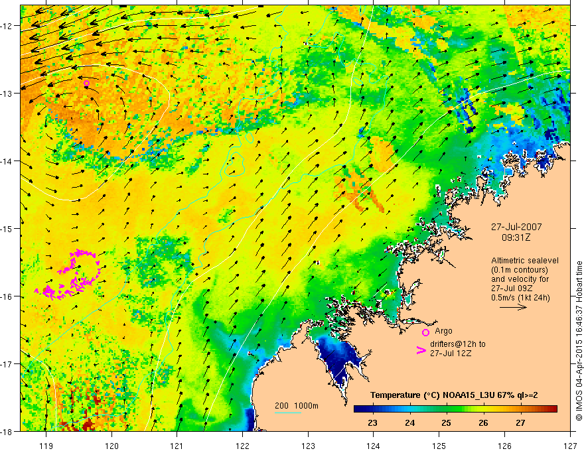Viewport: 584px width, 451px height.
Task: Click the latitude '-18' axis label
Action: tap(7, 431)
